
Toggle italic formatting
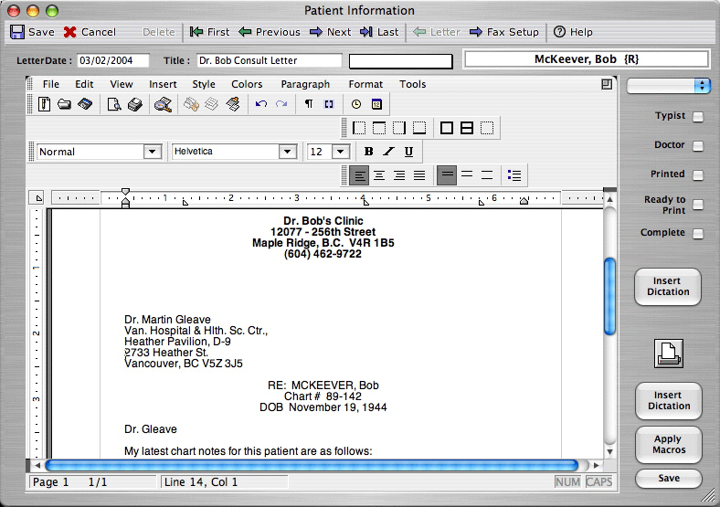pos(388,151)
